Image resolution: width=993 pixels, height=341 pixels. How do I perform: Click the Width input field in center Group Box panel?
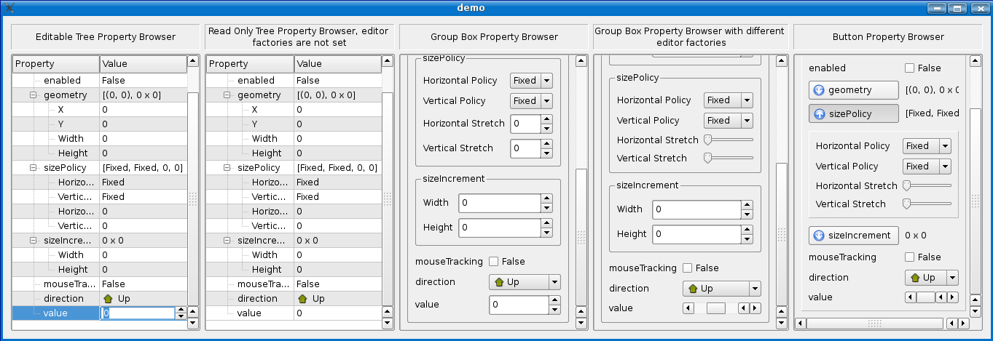499,203
